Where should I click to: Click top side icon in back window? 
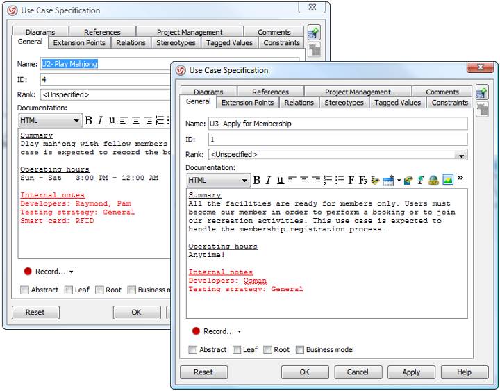point(314,33)
